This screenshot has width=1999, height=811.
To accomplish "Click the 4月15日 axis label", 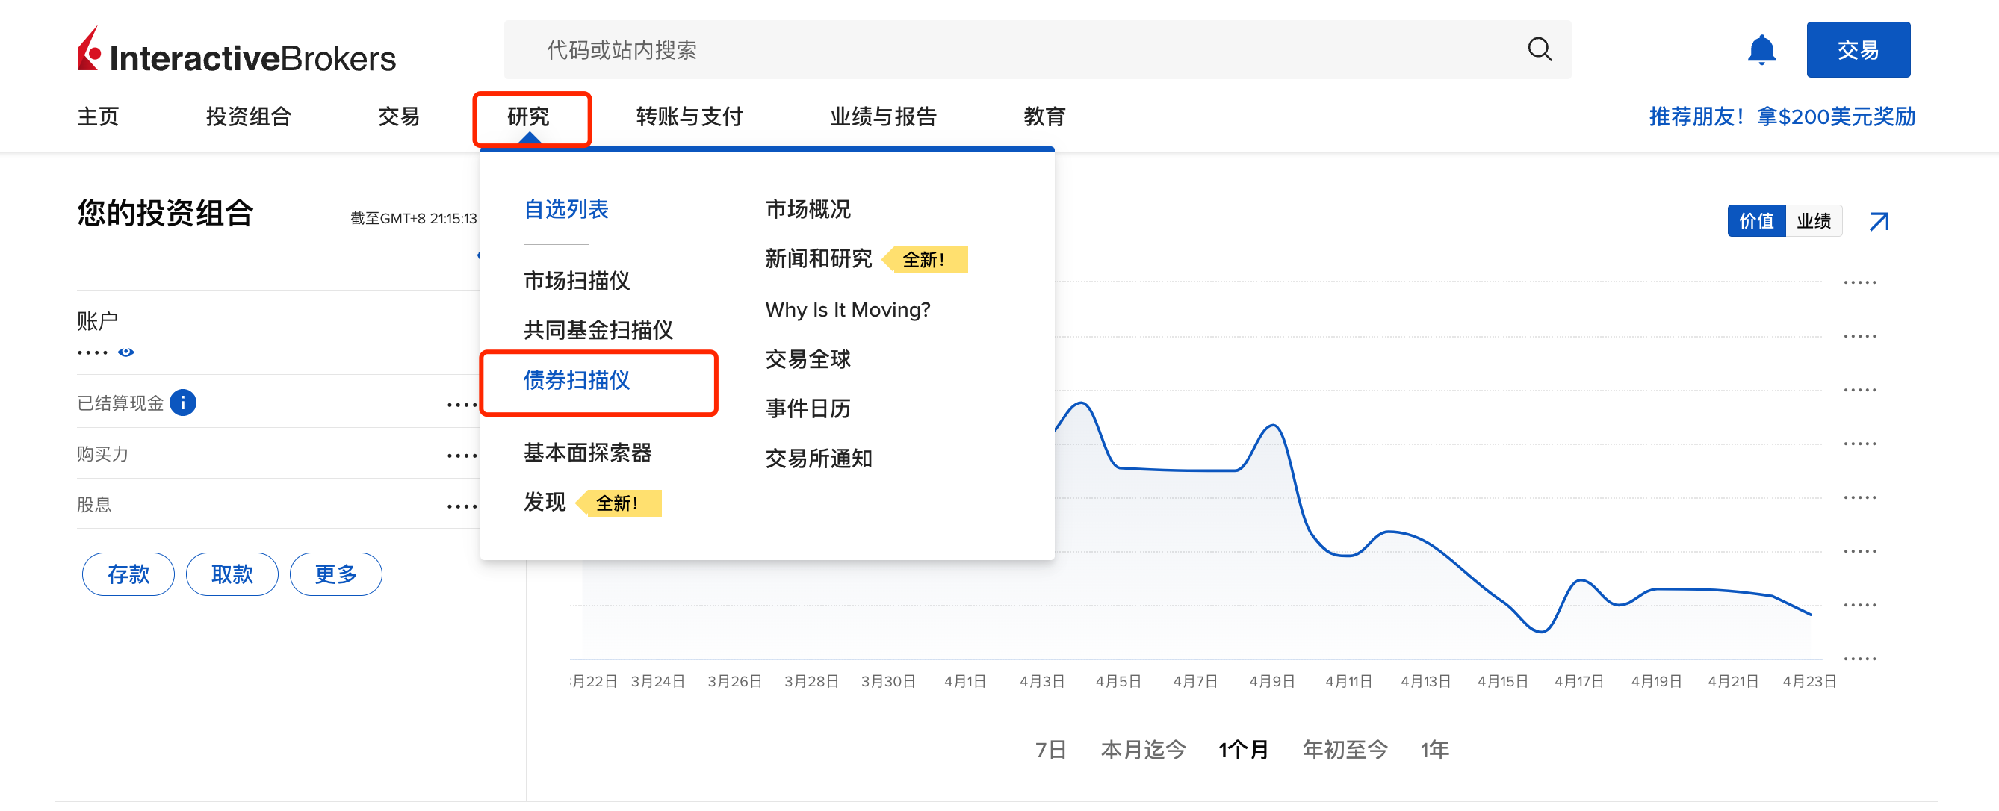I will pos(1501,681).
